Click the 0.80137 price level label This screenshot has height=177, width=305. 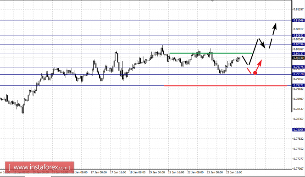(298, 54)
